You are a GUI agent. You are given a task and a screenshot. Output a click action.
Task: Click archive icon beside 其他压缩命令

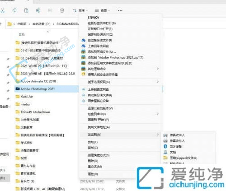pos(83,69)
